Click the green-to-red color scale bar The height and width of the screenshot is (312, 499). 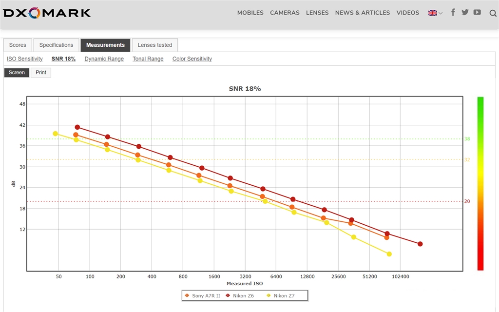480,184
